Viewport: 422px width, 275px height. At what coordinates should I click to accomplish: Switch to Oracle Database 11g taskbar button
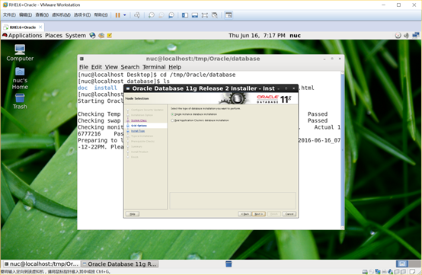coord(120,264)
